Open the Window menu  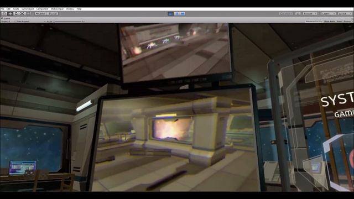(70, 9)
